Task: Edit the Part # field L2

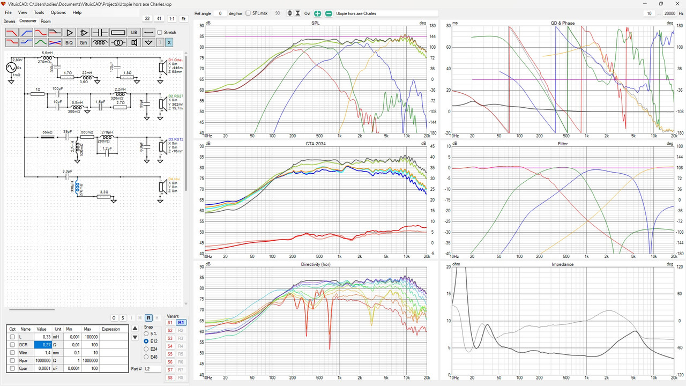Action: 153,369
